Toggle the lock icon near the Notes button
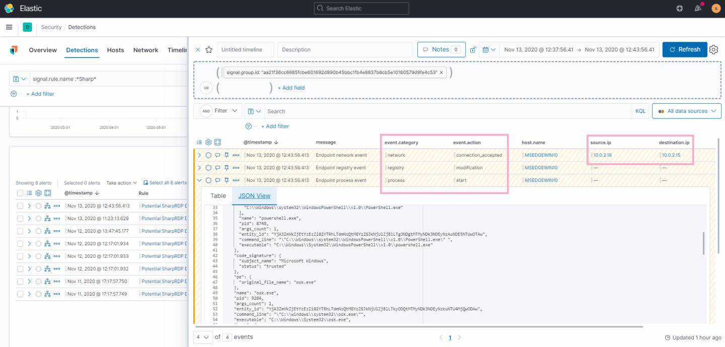 (x=472, y=49)
